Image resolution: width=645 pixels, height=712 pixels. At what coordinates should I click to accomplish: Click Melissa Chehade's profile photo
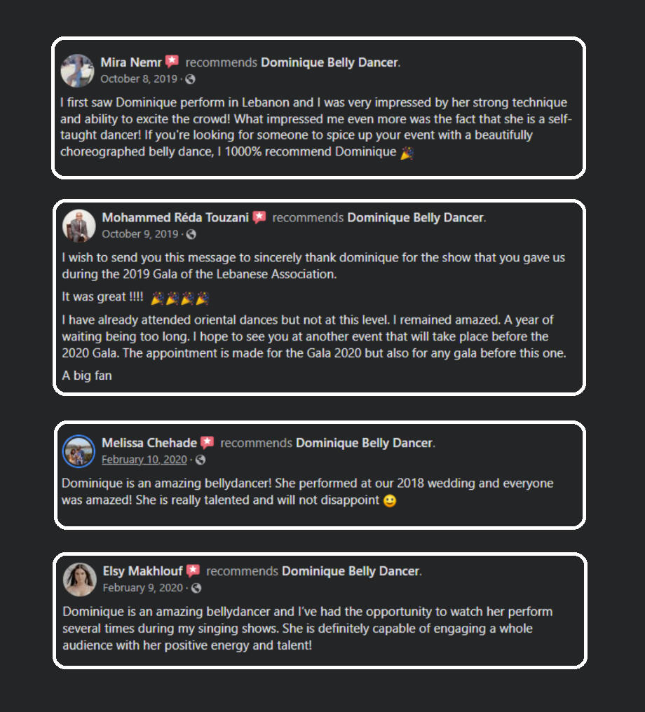pos(78,451)
